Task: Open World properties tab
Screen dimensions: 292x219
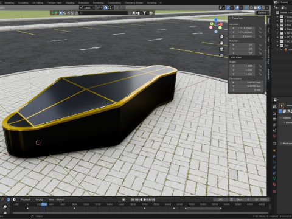Action: point(274,136)
